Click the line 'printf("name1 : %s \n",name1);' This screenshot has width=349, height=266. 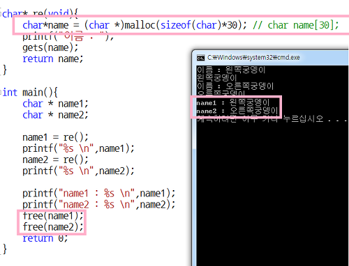(98, 194)
